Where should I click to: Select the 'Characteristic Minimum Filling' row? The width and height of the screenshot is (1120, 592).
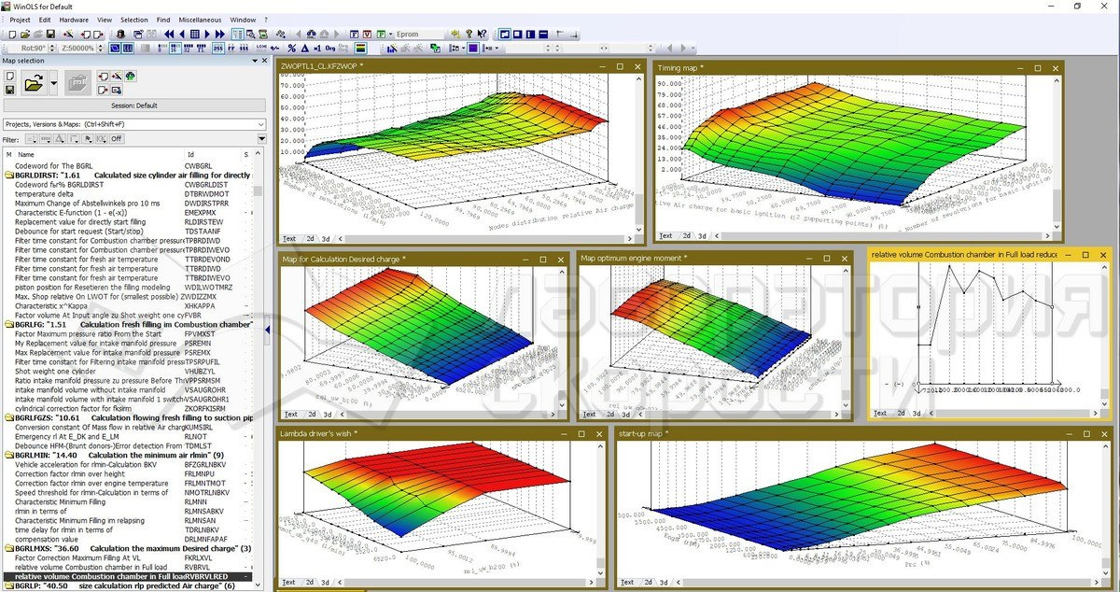point(127,501)
